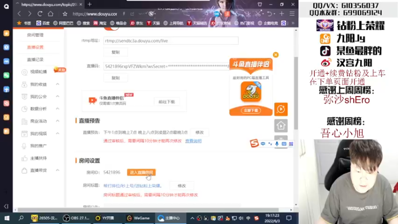Click 修改 next to 直播预告
Viewport: 398px width, 224px height.
pyautogui.click(x=199, y=132)
